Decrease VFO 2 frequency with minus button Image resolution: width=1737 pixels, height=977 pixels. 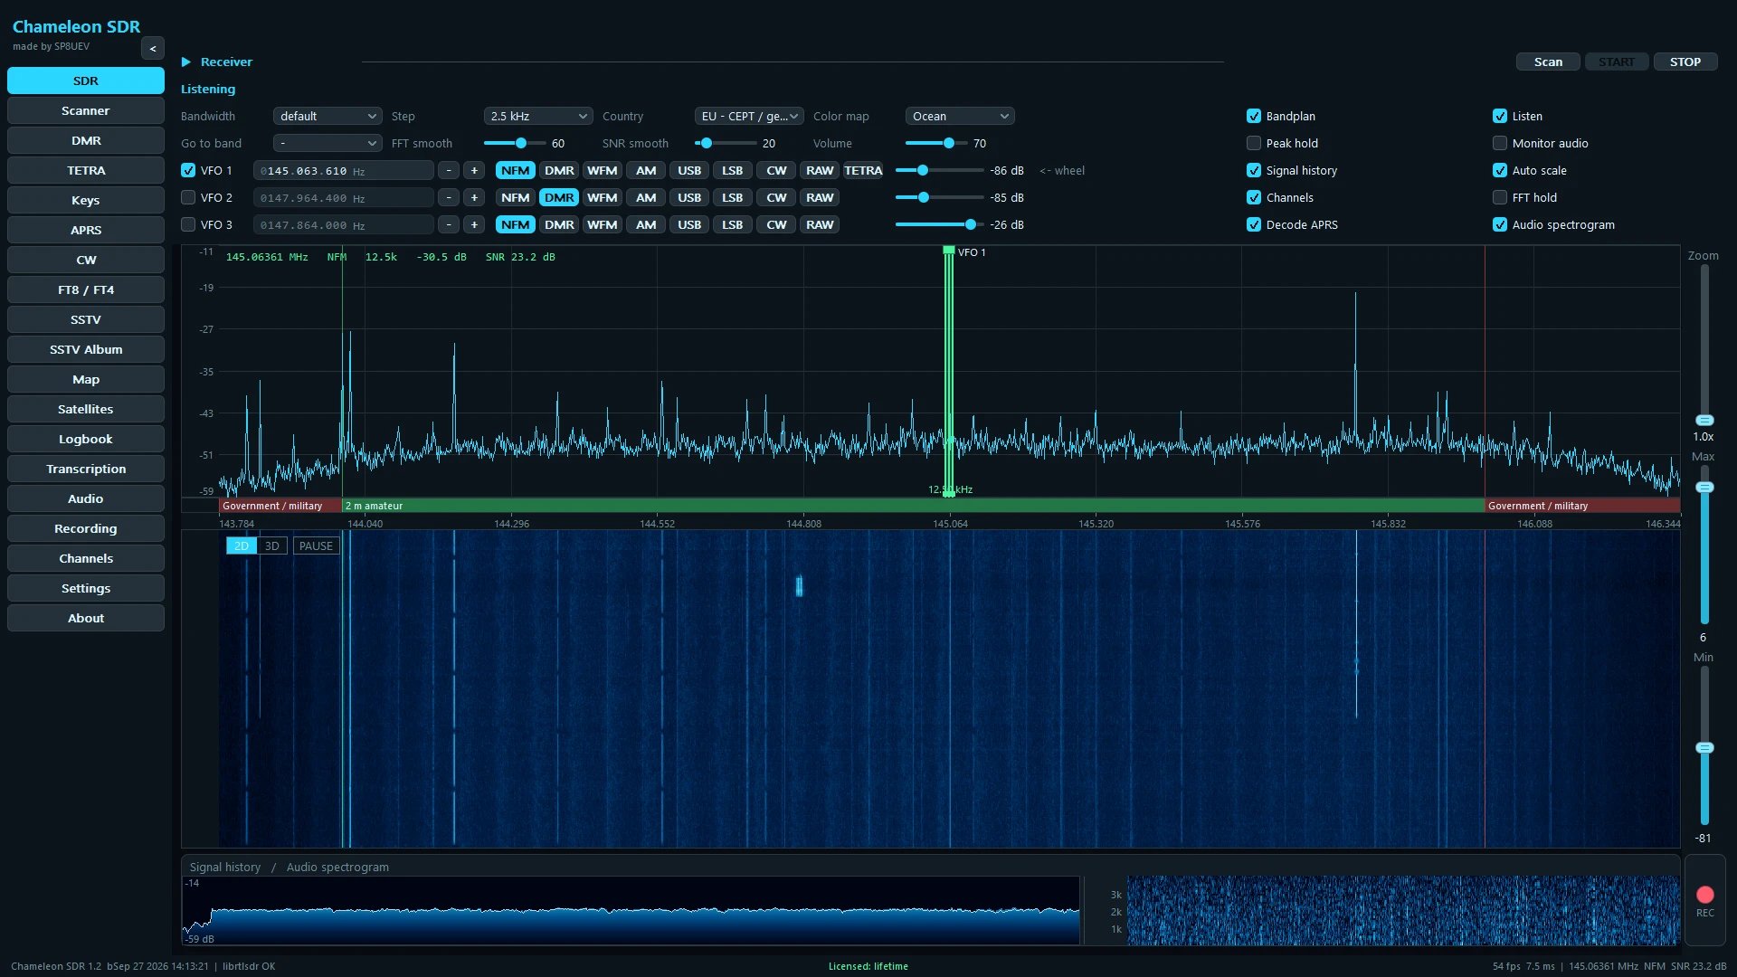[449, 197]
